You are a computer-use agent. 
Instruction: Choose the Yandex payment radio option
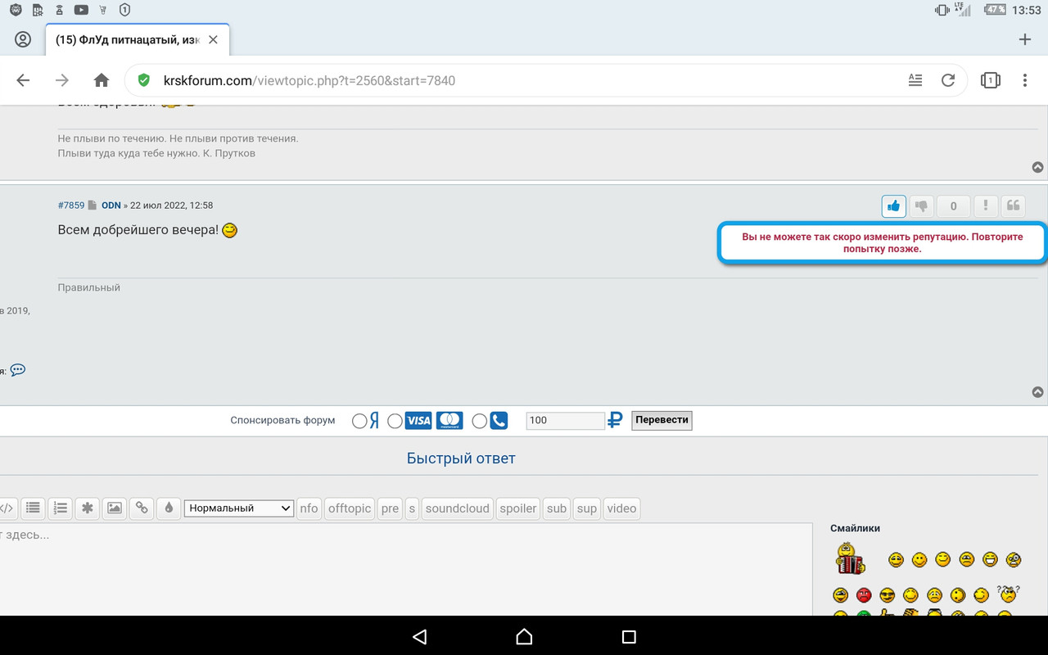[359, 421]
